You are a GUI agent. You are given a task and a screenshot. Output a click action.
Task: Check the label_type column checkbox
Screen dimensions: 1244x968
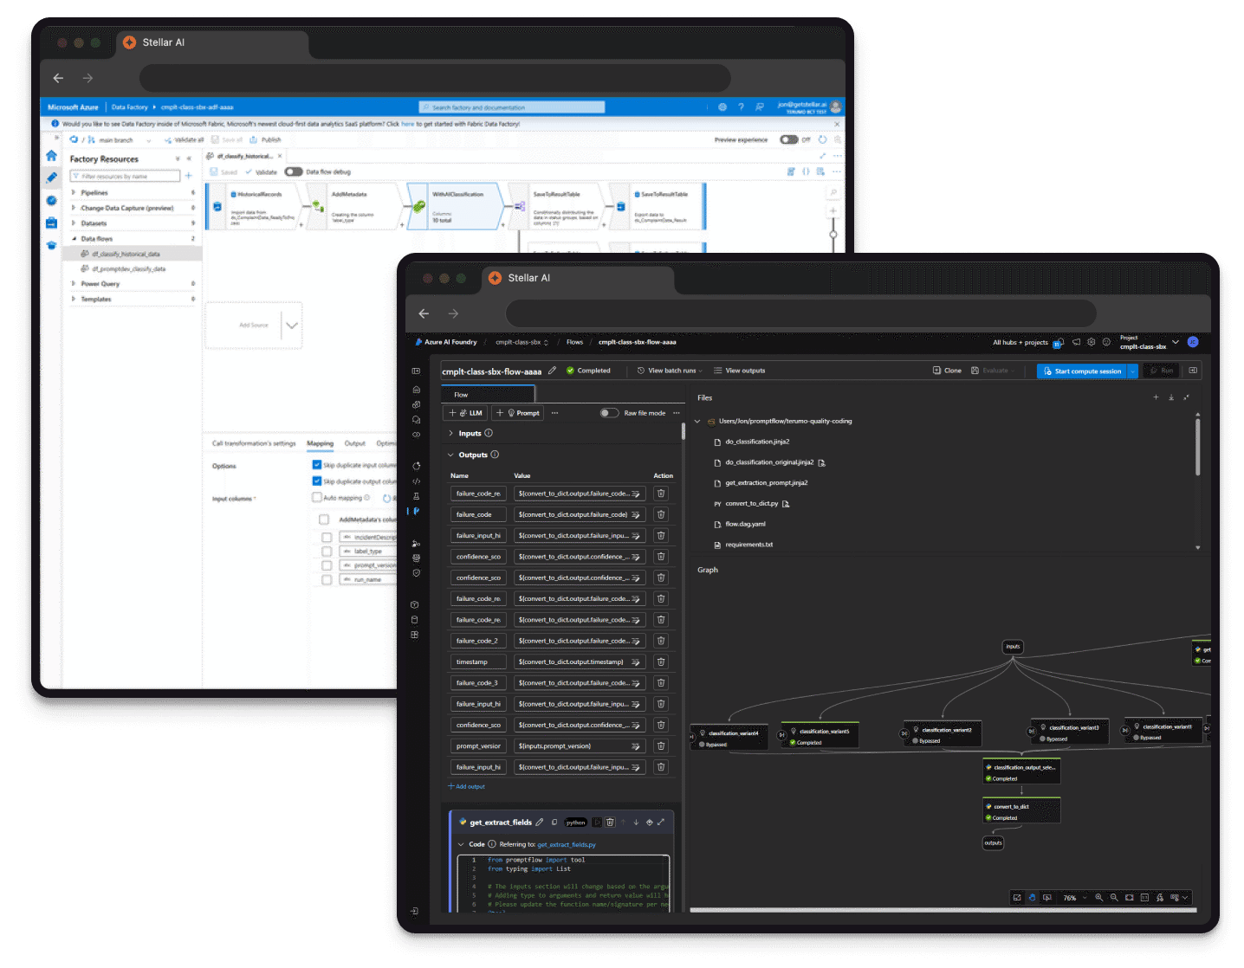pos(327,552)
